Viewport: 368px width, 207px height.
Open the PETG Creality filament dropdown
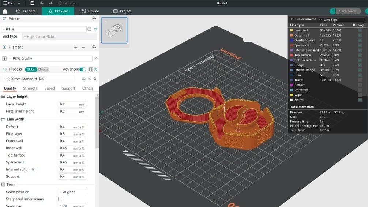(x=50, y=59)
